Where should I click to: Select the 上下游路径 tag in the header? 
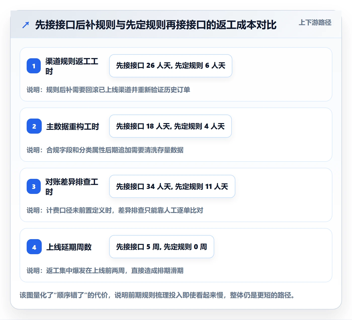pos(315,23)
